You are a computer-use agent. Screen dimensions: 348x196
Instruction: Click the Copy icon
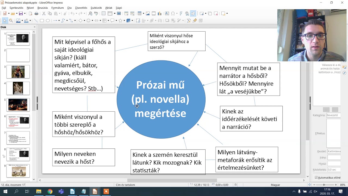50,14
